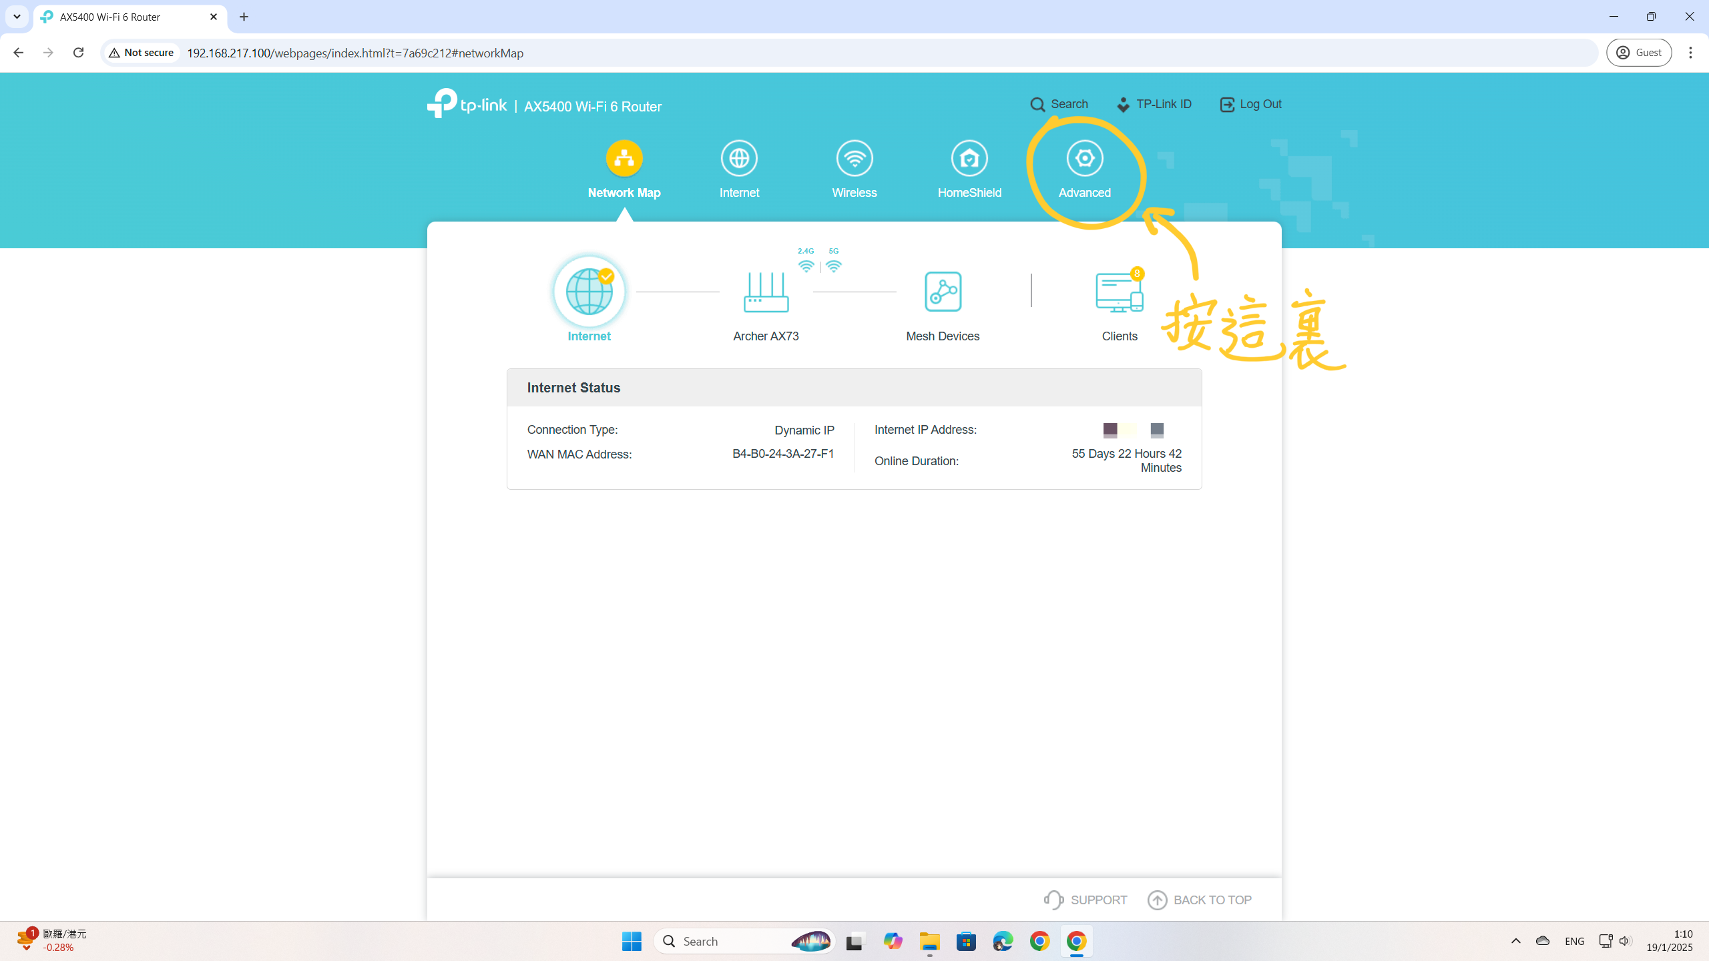
Task: Click the Dynamic IP connection type value
Action: [804, 430]
